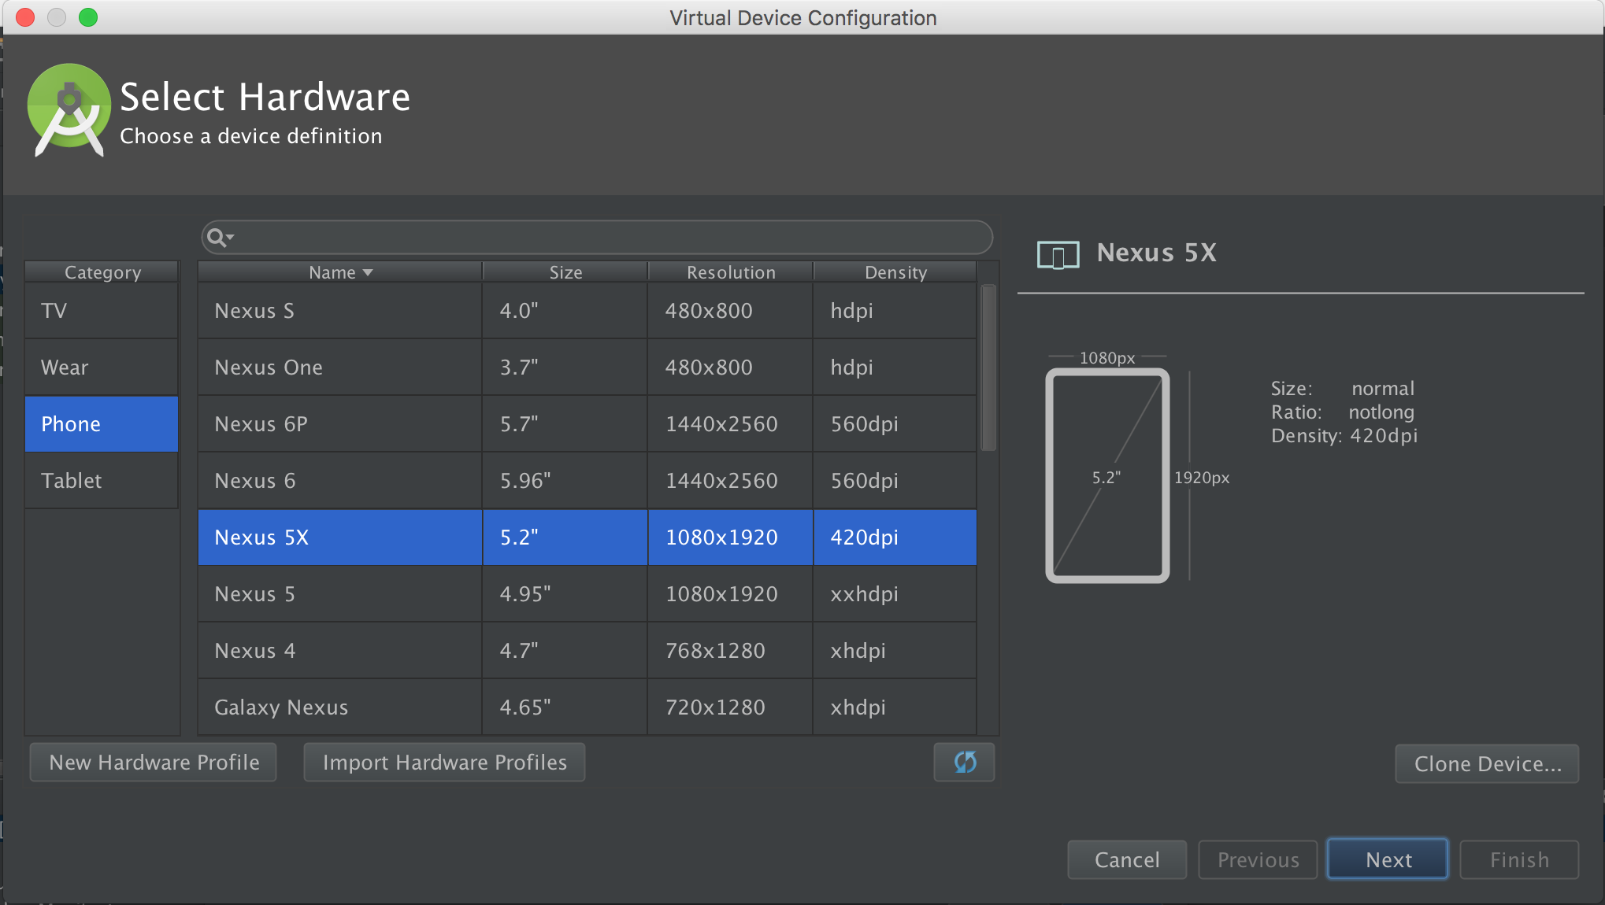The width and height of the screenshot is (1605, 905).
Task: Click the Nexus 5X device type icon
Action: coord(1058,254)
